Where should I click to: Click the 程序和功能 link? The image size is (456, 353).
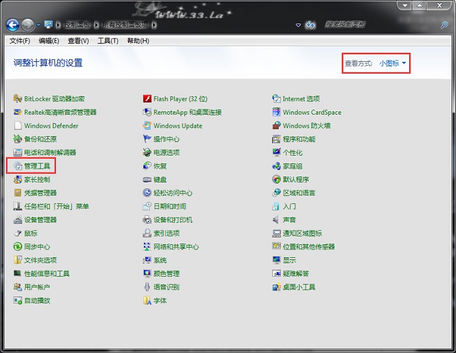point(299,139)
